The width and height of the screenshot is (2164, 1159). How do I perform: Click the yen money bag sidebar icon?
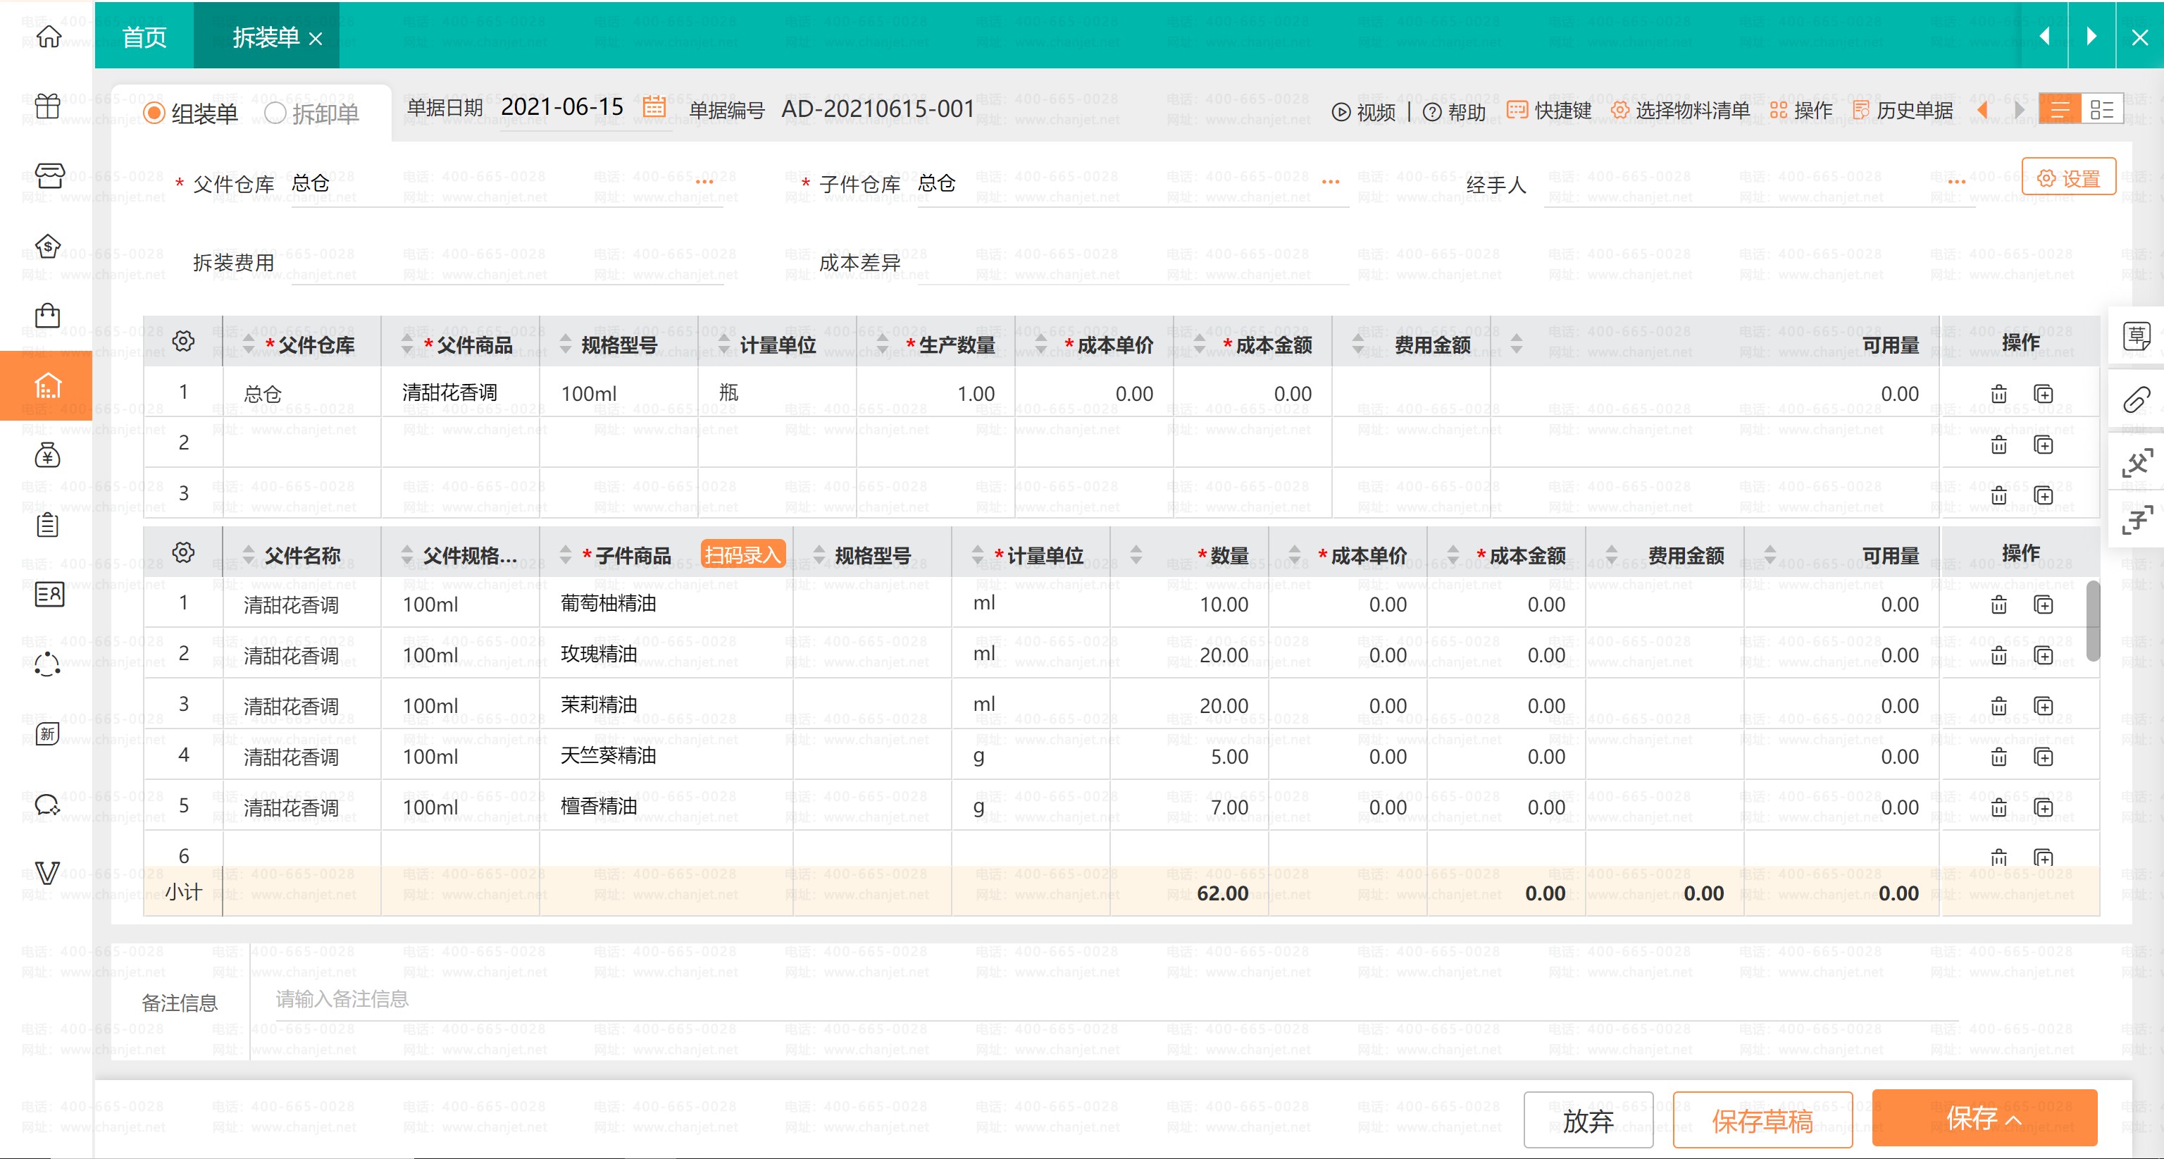(48, 456)
